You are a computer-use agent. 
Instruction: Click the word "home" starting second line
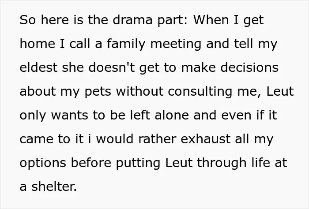point(38,44)
